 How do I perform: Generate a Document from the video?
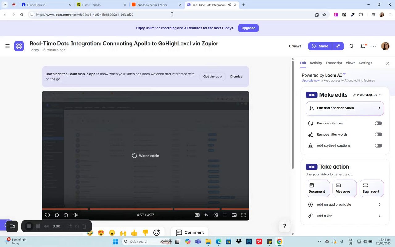coord(318,188)
